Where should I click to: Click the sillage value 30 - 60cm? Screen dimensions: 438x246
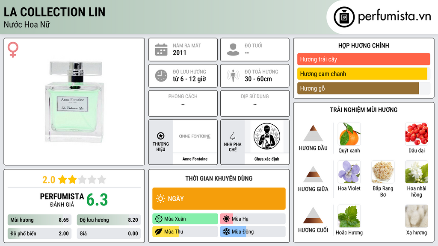pyautogui.click(x=258, y=79)
